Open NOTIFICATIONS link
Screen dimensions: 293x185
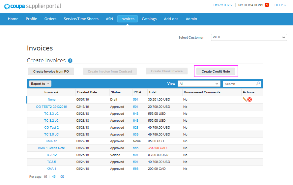(x=250, y=5)
